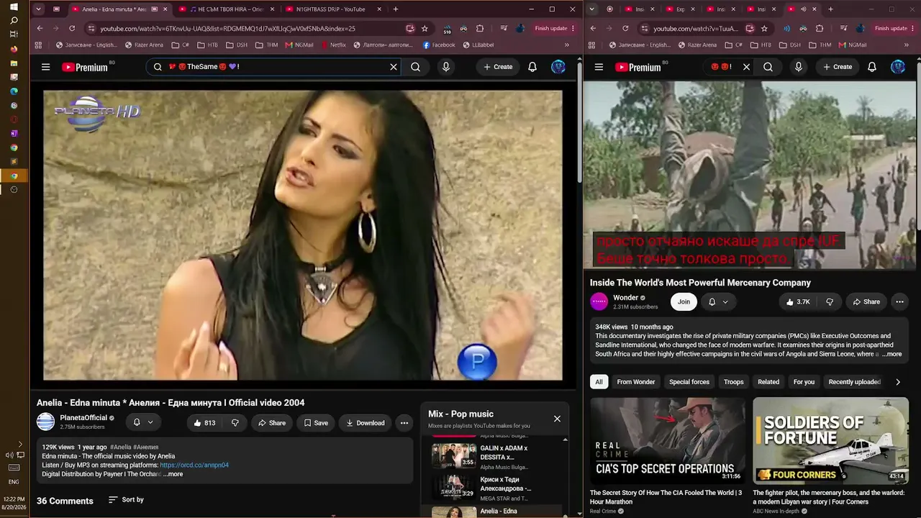Submit search in left YouTube window

(x=415, y=67)
